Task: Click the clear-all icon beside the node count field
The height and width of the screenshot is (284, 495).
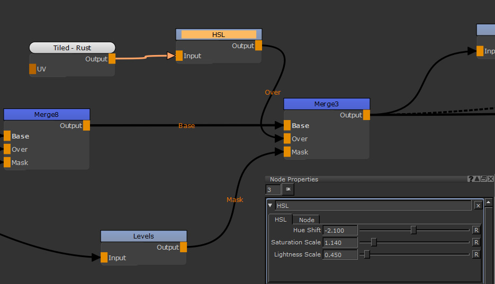Action: click(289, 189)
